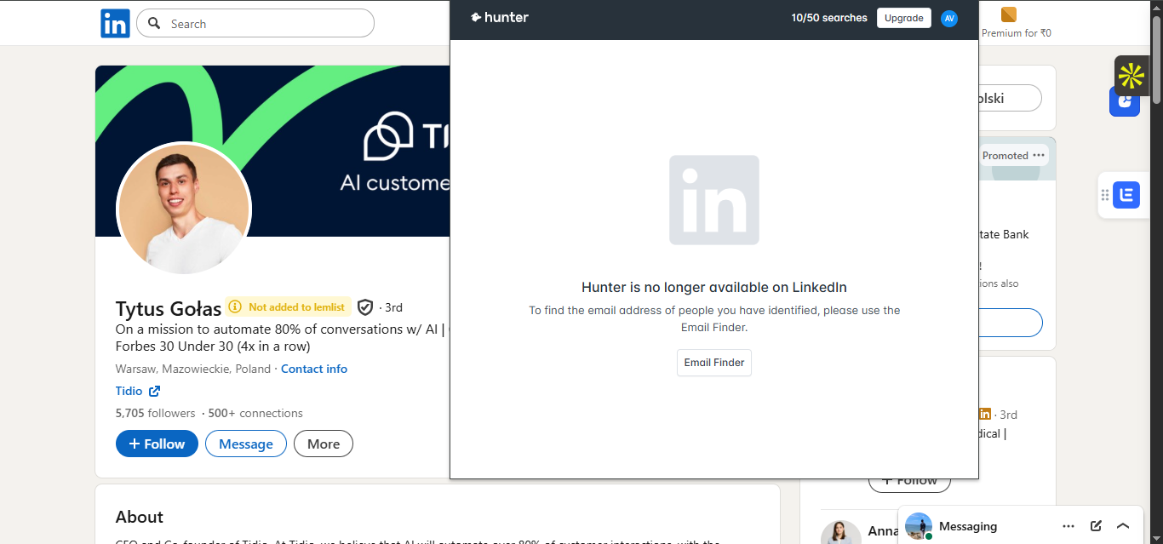Screen dimensions: 1163x544
Task: Click the LinkedIn search field
Action: [255, 23]
